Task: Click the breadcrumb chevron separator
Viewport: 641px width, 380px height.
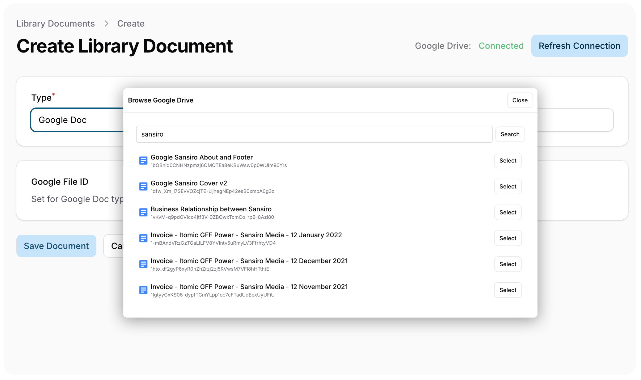Action: coord(106,23)
